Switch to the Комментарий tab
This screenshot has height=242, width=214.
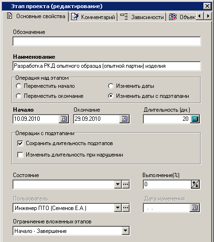(x=93, y=17)
